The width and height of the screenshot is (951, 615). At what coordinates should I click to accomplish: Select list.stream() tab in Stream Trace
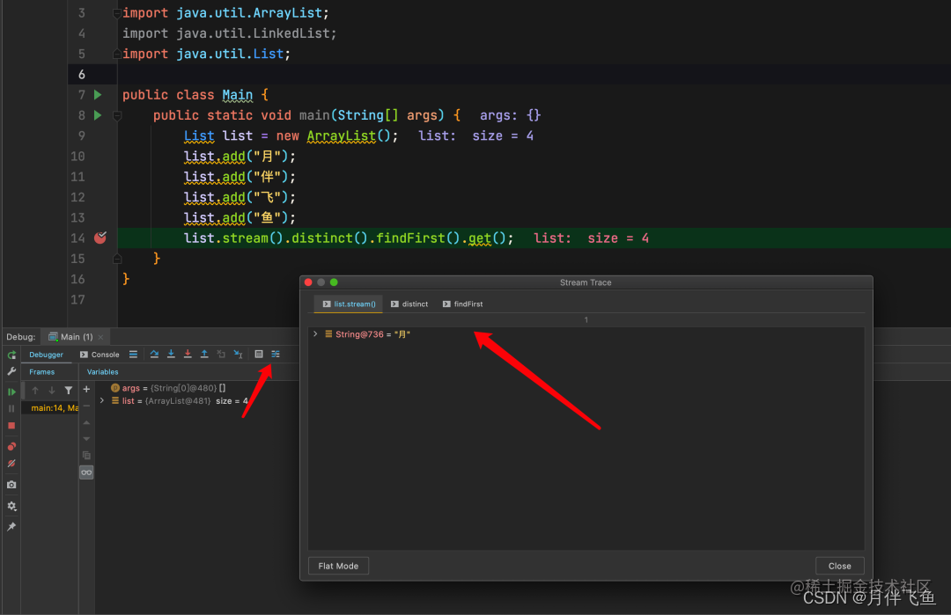(x=349, y=304)
